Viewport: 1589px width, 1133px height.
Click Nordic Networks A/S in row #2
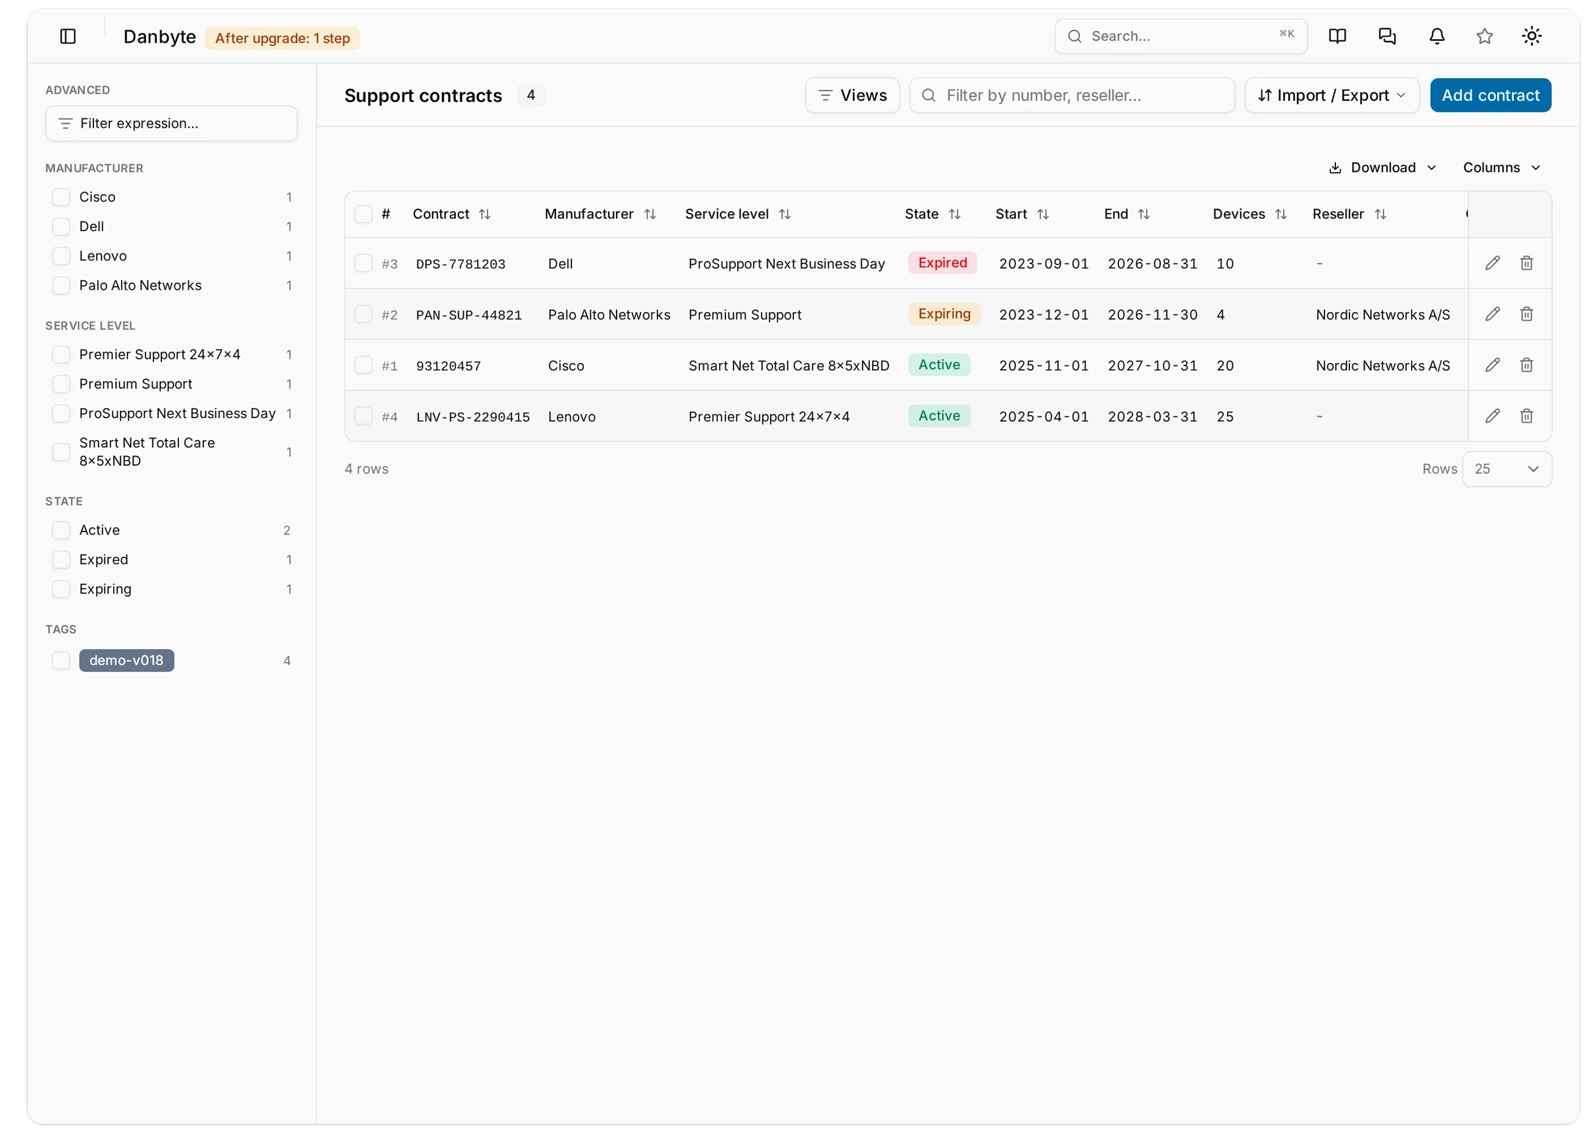1382,315
